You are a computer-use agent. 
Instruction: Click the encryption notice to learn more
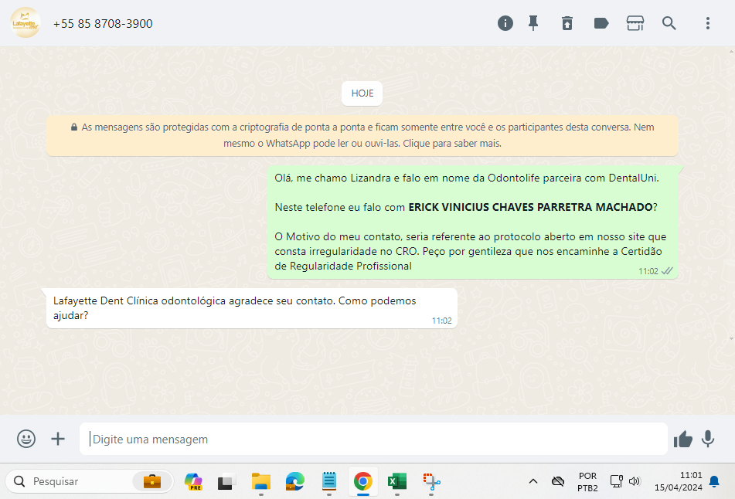pyautogui.click(x=362, y=135)
